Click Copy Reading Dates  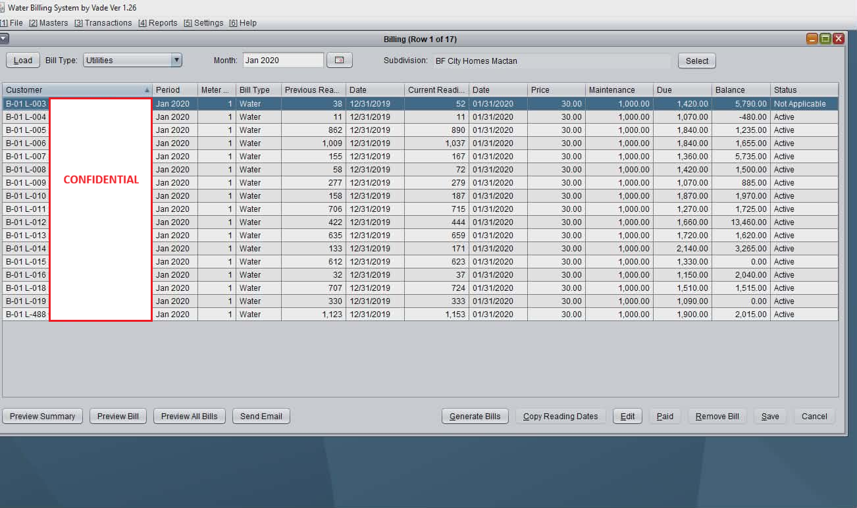pyautogui.click(x=561, y=417)
